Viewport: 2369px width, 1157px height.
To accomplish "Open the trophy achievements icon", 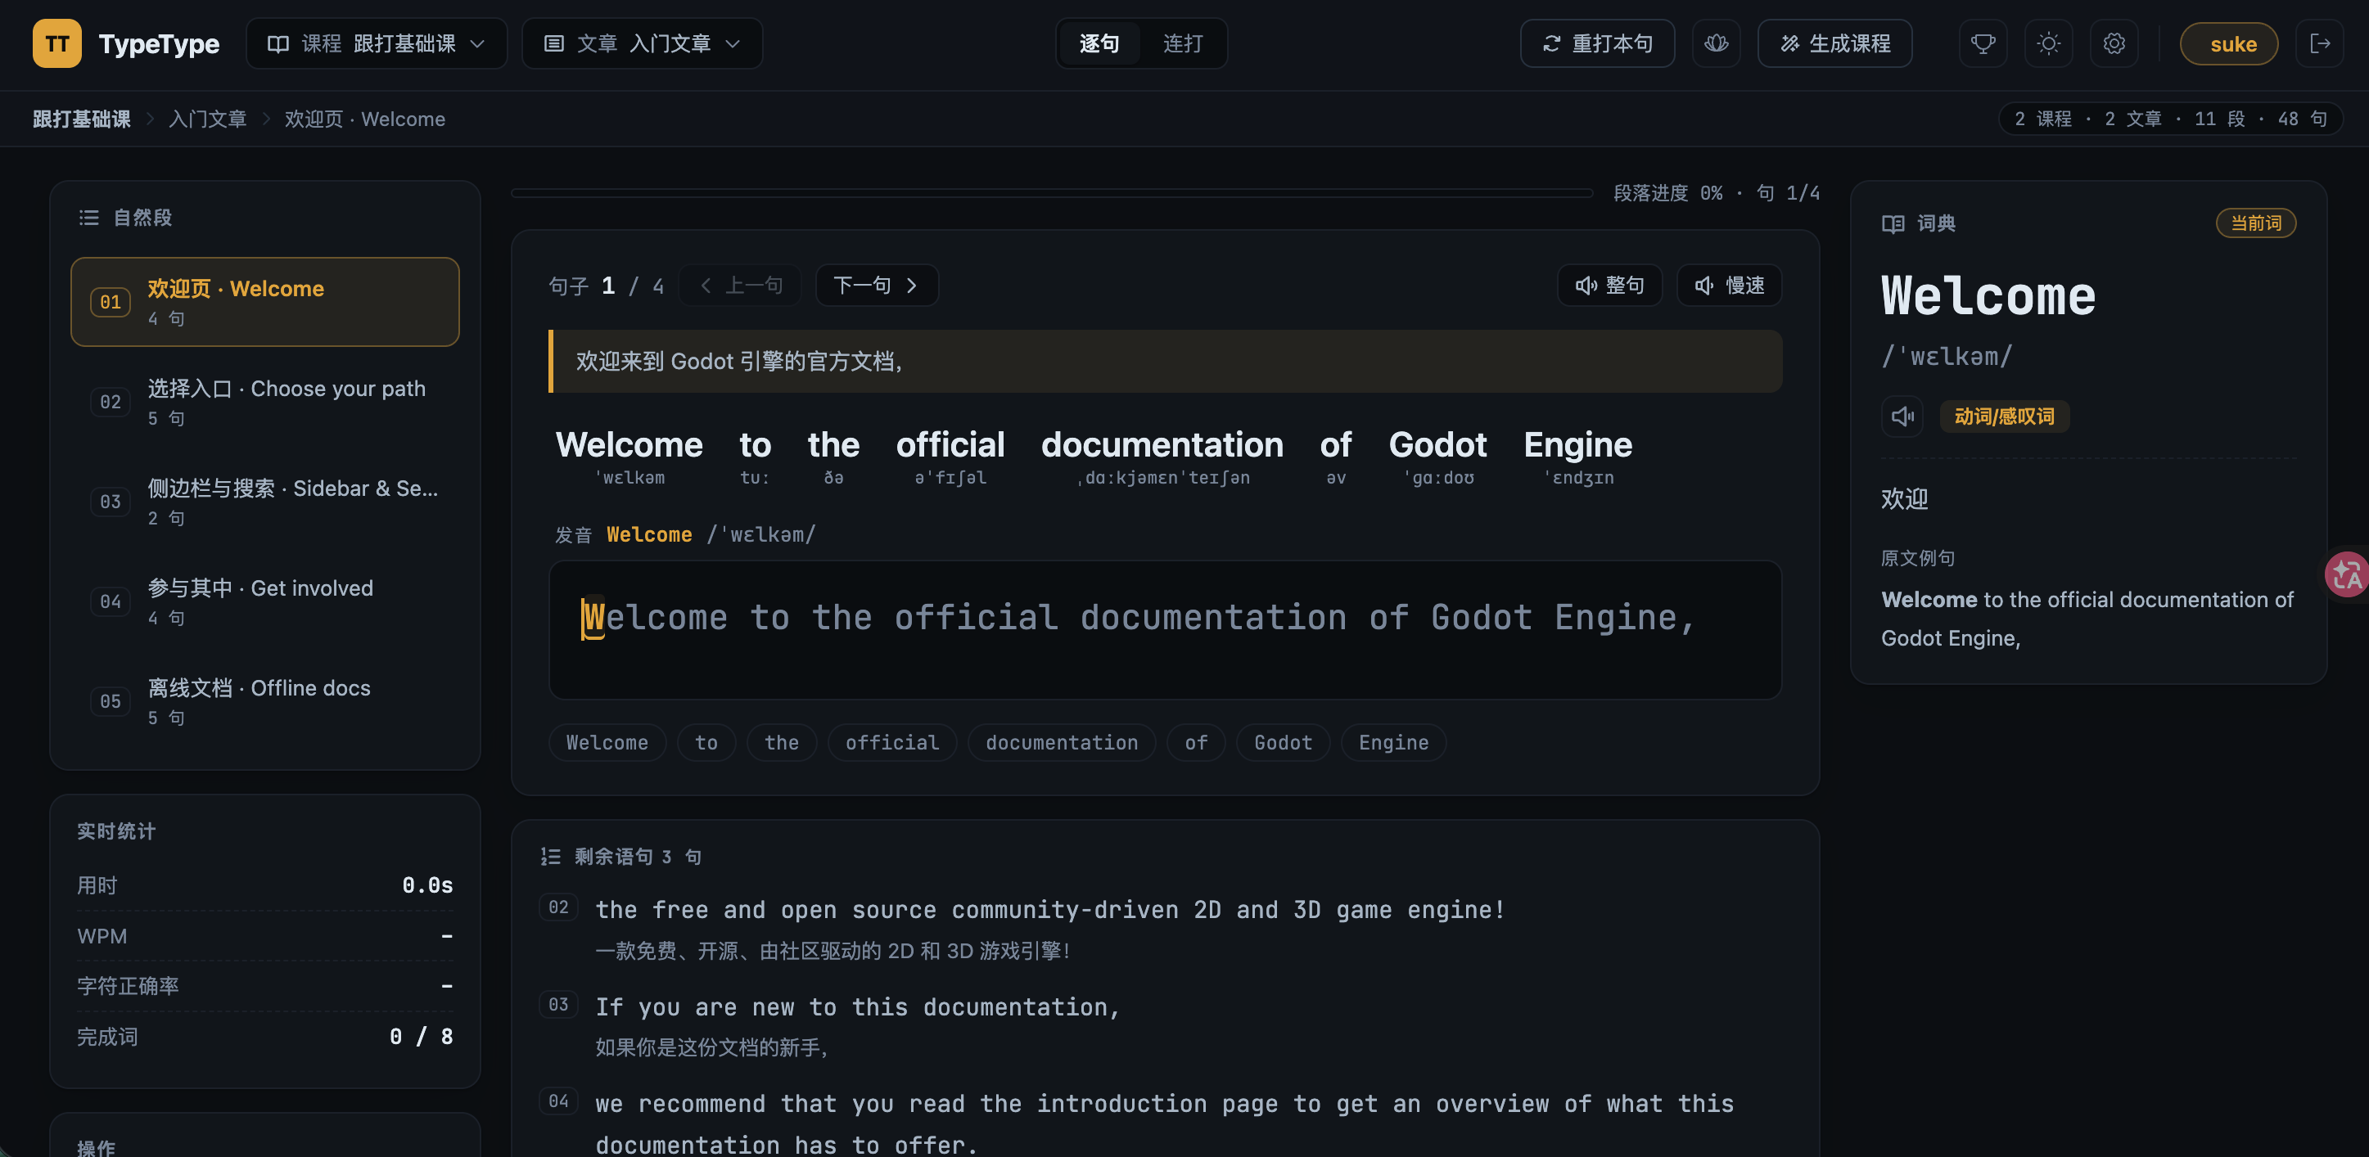I will [x=1983, y=43].
